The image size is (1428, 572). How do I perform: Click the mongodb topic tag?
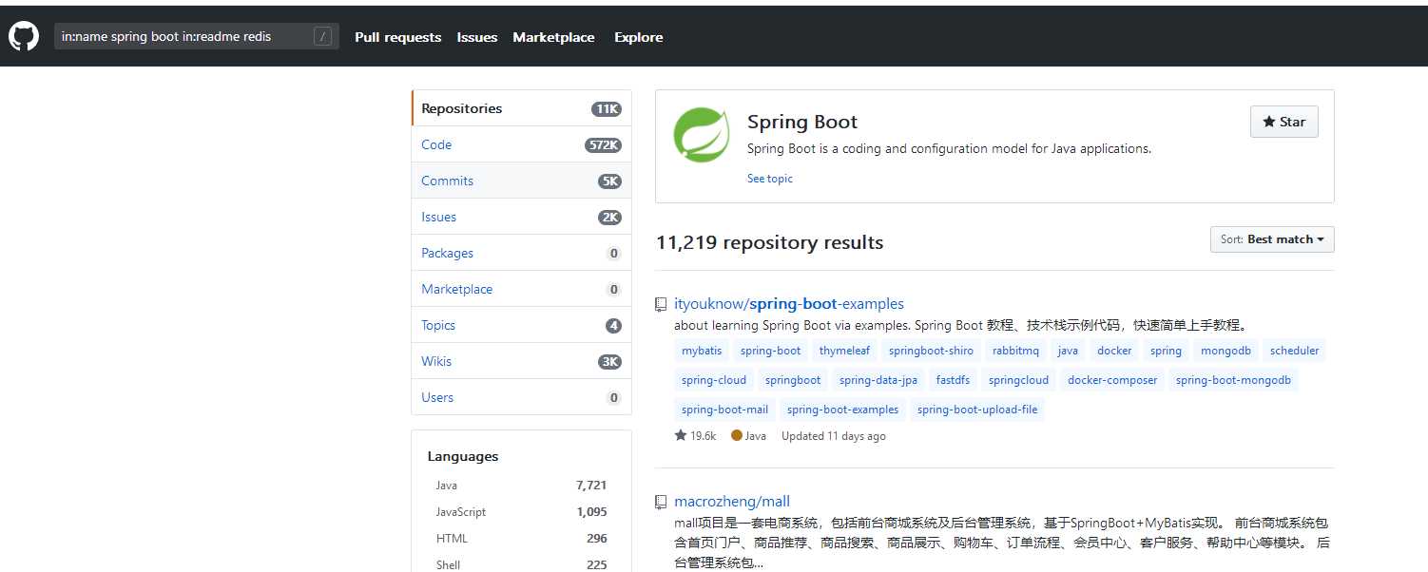(1226, 351)
